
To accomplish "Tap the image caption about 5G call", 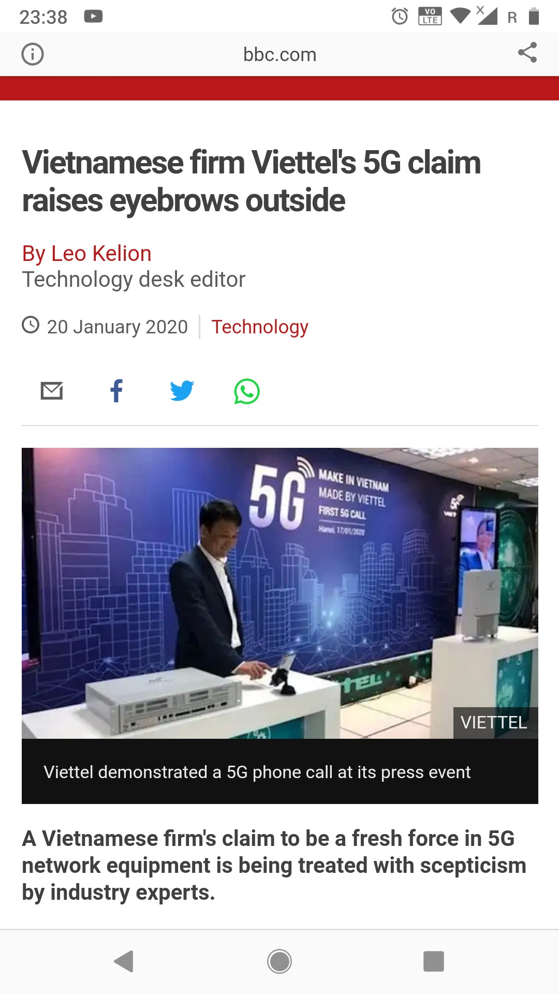I will tap(257, 772).
